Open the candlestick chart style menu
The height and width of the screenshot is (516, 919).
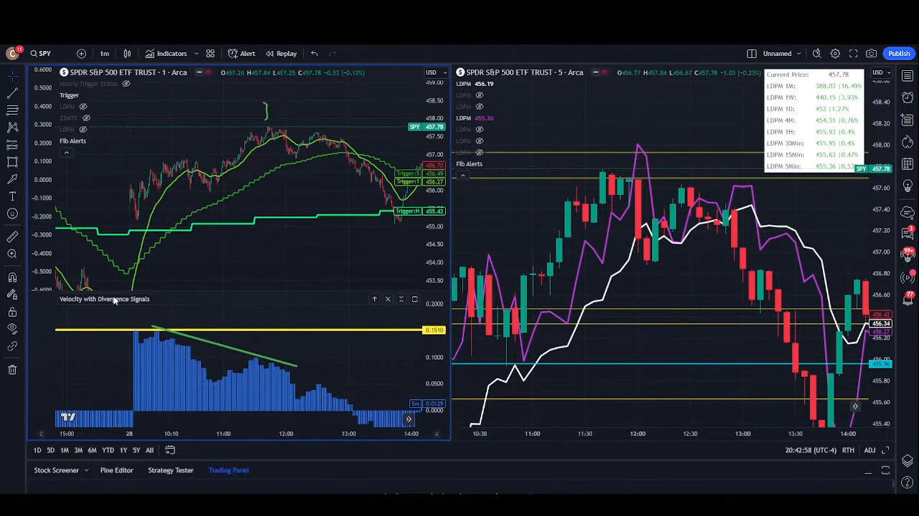click(x=127, y=54)
